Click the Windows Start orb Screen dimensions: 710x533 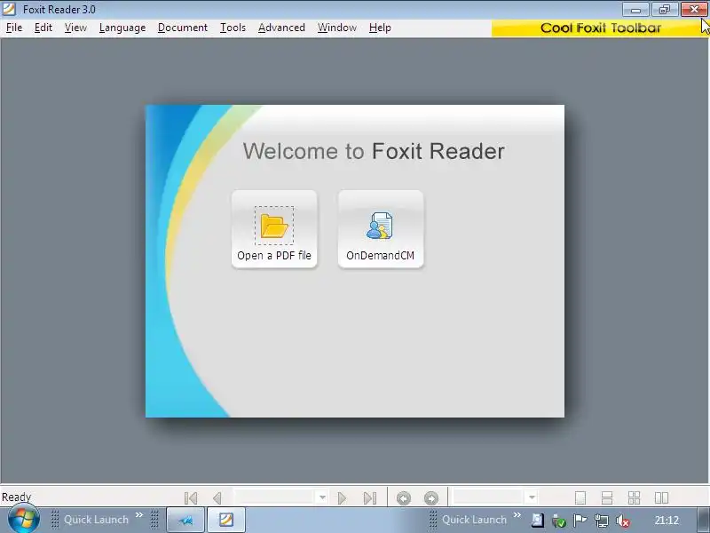(23, 520)
